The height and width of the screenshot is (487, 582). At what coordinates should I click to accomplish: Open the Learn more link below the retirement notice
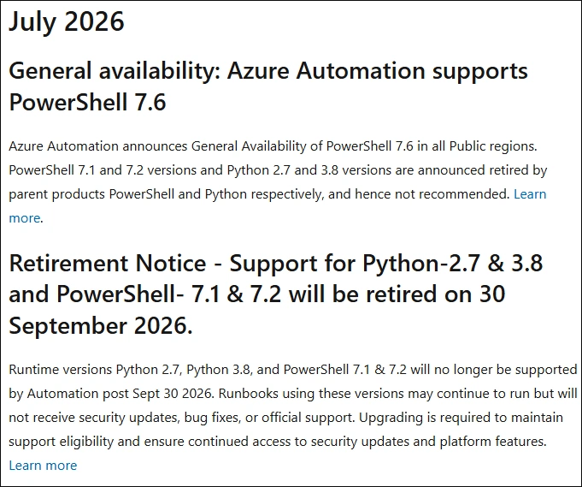(x=43, y=465)
